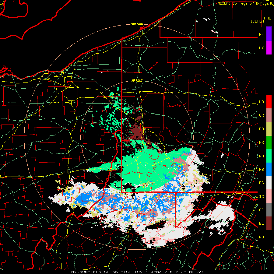The width and height of the screenshot is (274, 274).
Task: Pick the HR dark green legend swatch
Action: [x=269, y=142]
